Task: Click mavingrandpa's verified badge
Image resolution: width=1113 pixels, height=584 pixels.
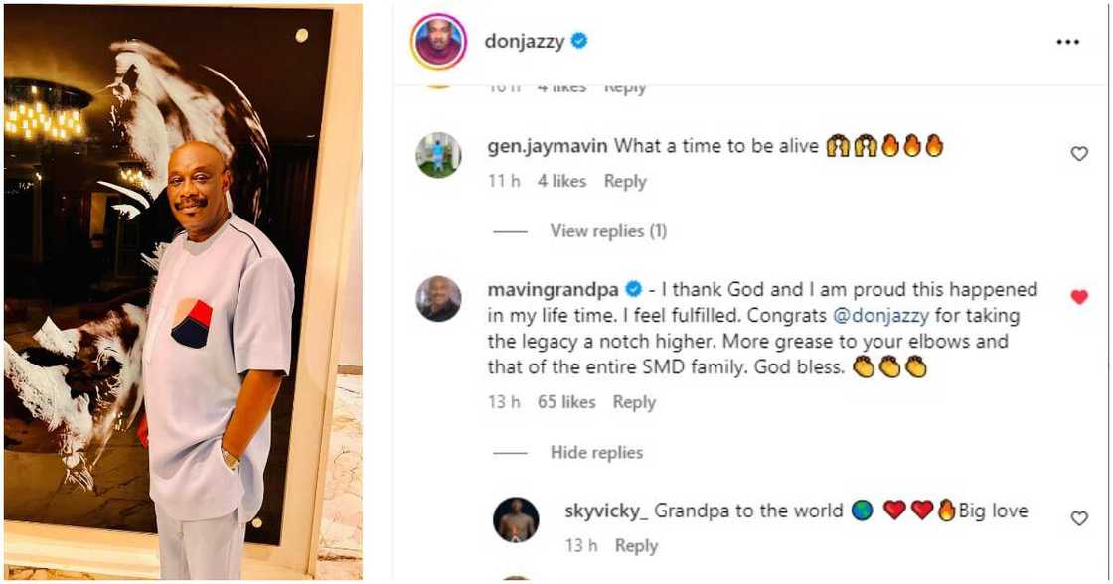Action: click(x=632, y=290)
